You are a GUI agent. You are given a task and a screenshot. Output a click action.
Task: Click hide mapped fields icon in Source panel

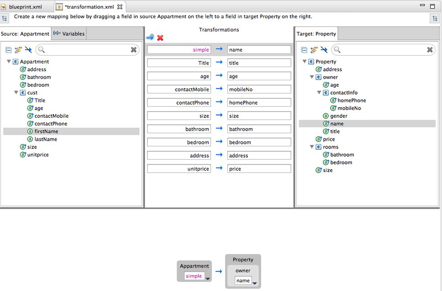pyautogui.click(x=28, y=50)
